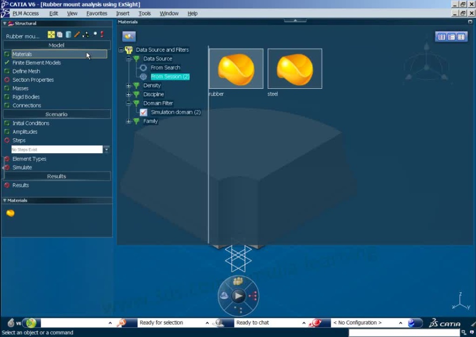The image size is (476, 337).
Task: Click the Masses status box
Action: (x=7, y=88)
